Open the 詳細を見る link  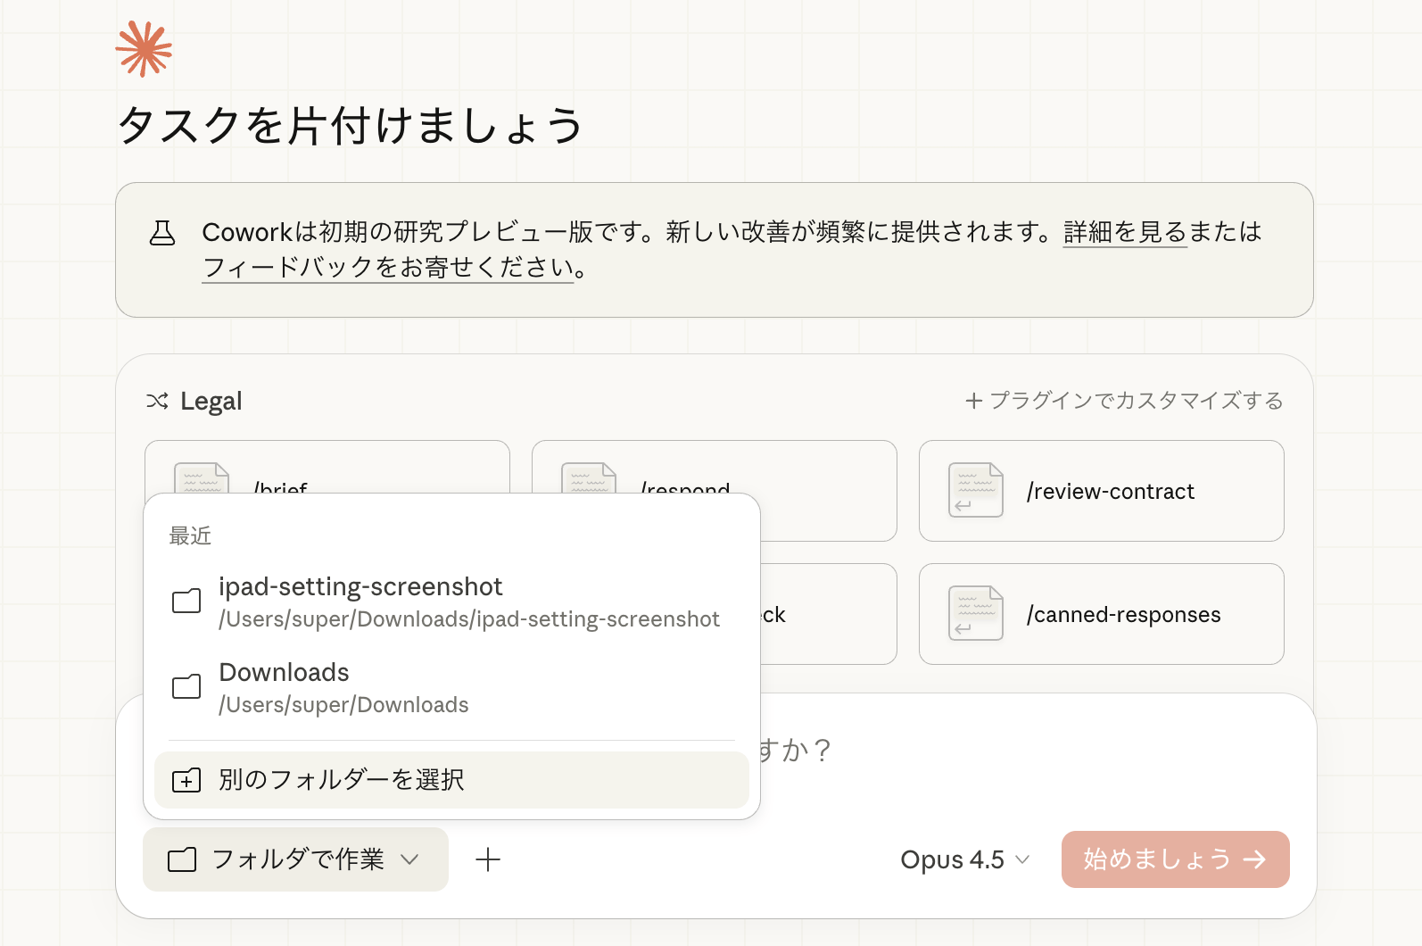pyautogui.click(x=1124, y=232)
